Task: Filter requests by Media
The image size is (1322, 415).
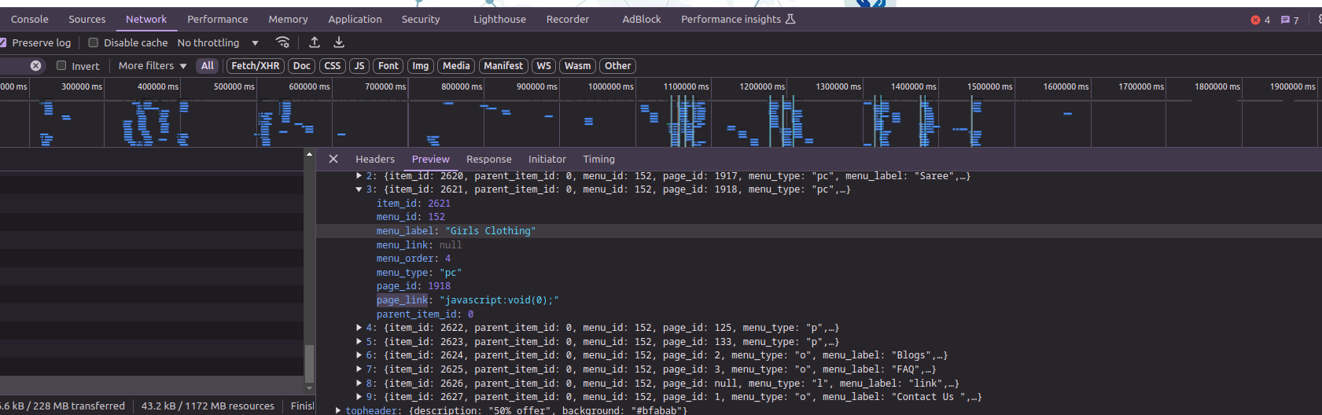Action: (456, 66)
